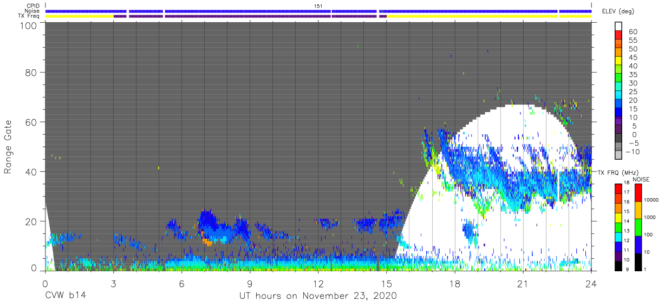
Task: Click the green segment of the NOISE colorbar
Action: [637, 227]
